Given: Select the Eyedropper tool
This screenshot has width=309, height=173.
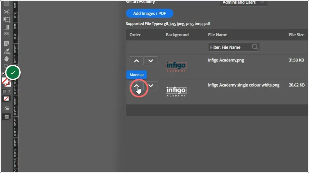Looking at the screenshot, I should 6,51.
